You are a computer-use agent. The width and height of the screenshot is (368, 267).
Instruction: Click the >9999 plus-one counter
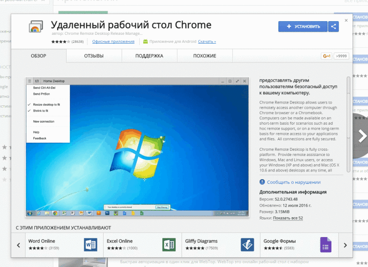[x=341, y=56]
